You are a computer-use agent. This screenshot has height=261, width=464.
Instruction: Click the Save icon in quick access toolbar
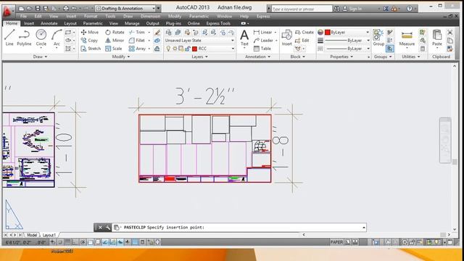[38, 9]
